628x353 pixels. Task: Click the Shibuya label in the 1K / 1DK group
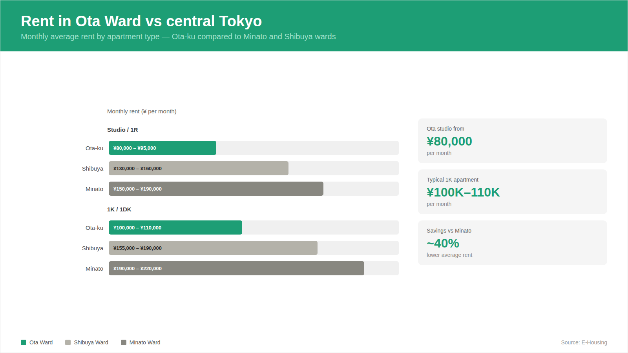[x=93, y=248]
